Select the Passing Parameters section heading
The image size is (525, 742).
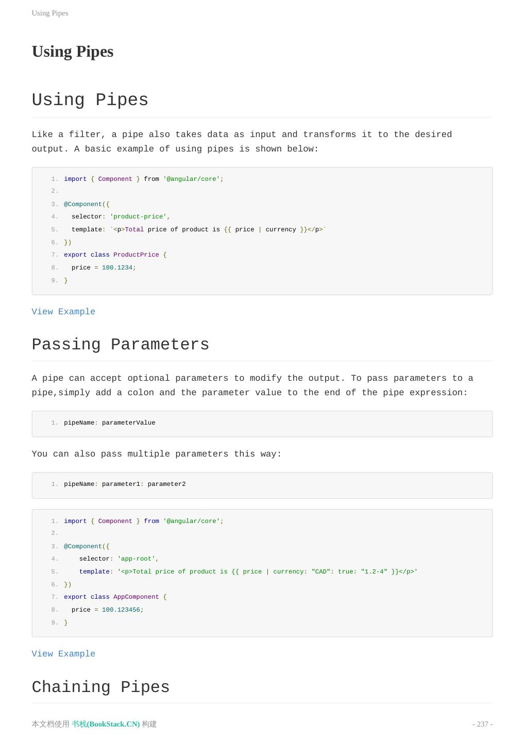[x=121, y=345]
